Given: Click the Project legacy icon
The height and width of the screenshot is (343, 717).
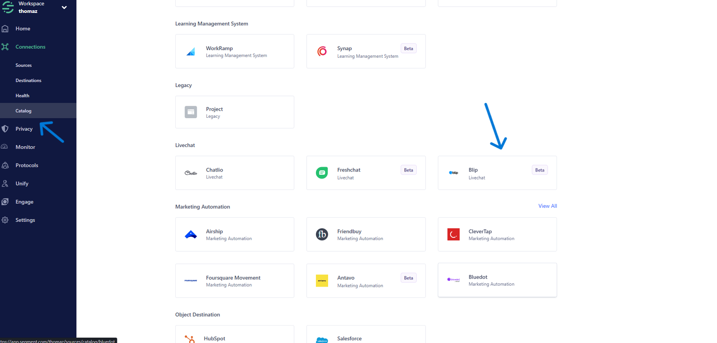Looking at the screenshot, I should 191,112.
